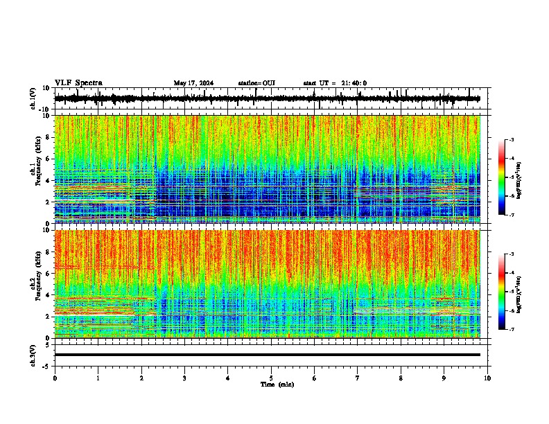Click time axis tick label "10"

coord(487,378)
